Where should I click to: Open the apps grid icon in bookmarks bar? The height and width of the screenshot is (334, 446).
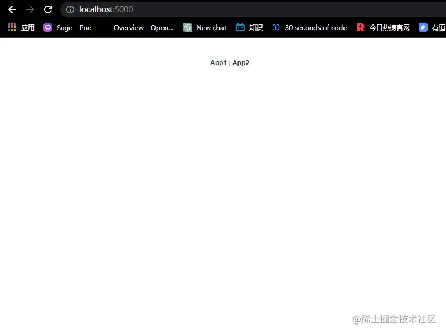point(12,27)
